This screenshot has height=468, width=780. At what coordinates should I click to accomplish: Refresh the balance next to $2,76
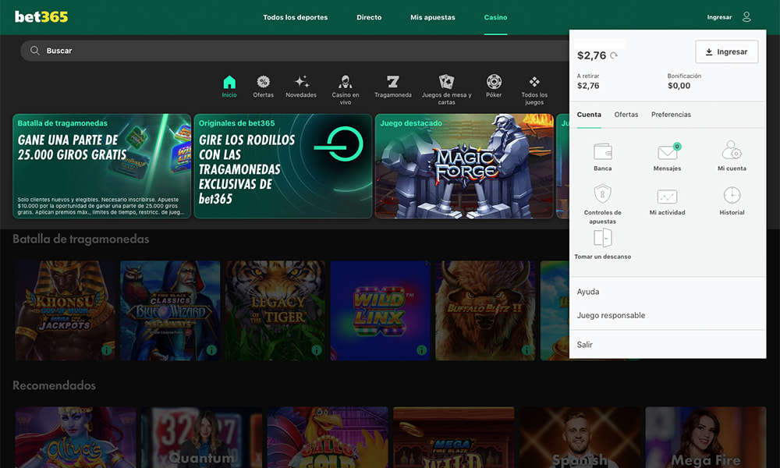[614, 55]
